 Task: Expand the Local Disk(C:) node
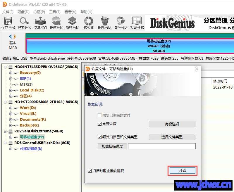pyautogui.click(x=11, y=90)
